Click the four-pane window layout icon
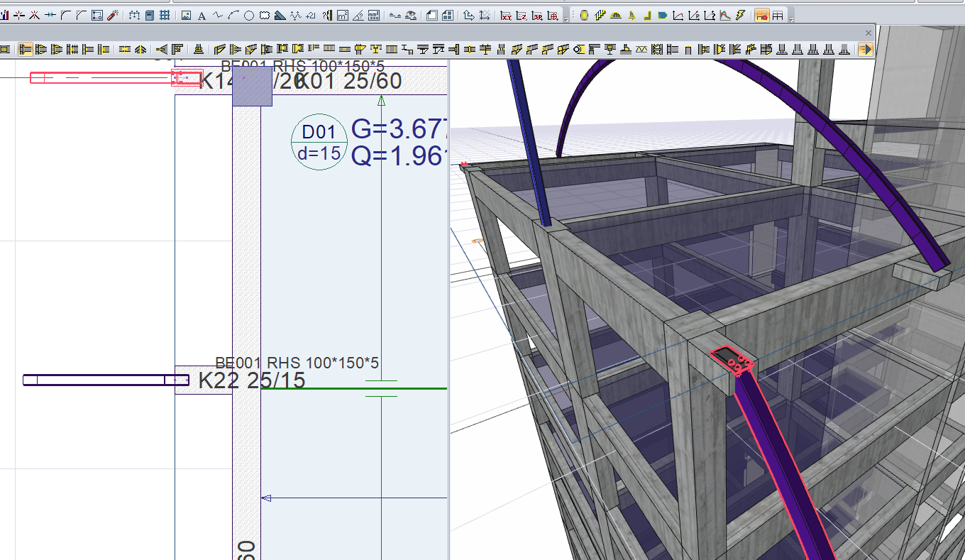This screenshot has width=965, height=560. pyautogui.click(x=448, y=15)
